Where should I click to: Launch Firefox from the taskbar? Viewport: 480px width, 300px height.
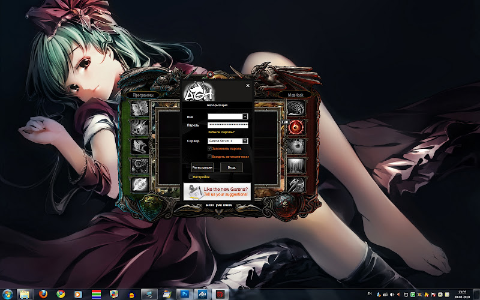[x=43, y=294]
